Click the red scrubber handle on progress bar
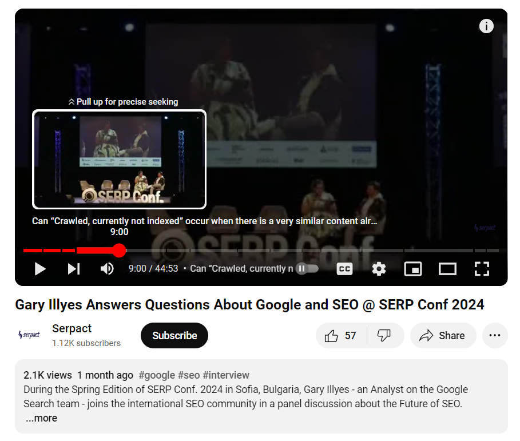 pos(119,251)
